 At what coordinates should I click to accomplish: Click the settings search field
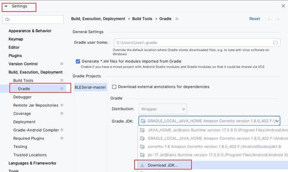coord(33,19)
